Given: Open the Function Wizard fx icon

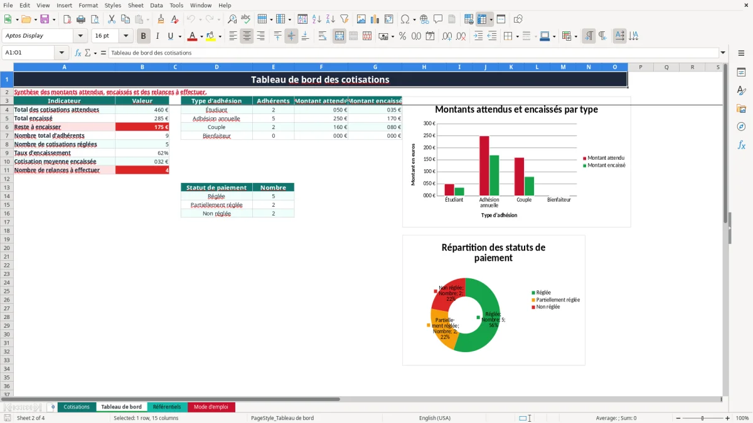Looking at the screenshot, I should tap(78, 53).
